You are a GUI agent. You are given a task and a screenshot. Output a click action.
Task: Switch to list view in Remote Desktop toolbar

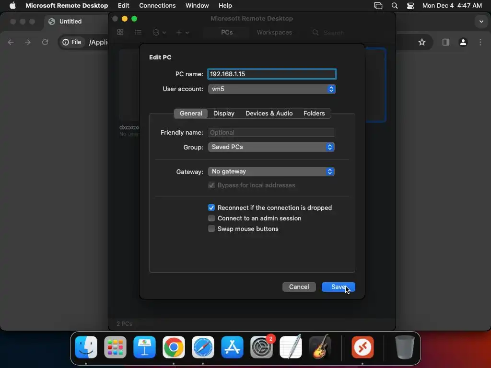click(138, 32)
